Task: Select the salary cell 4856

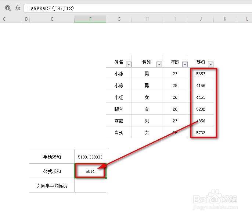Action: click(x=201, y=121)
